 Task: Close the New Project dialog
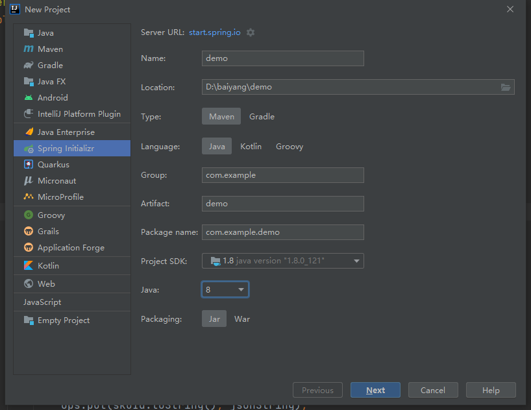pos(510,9)
